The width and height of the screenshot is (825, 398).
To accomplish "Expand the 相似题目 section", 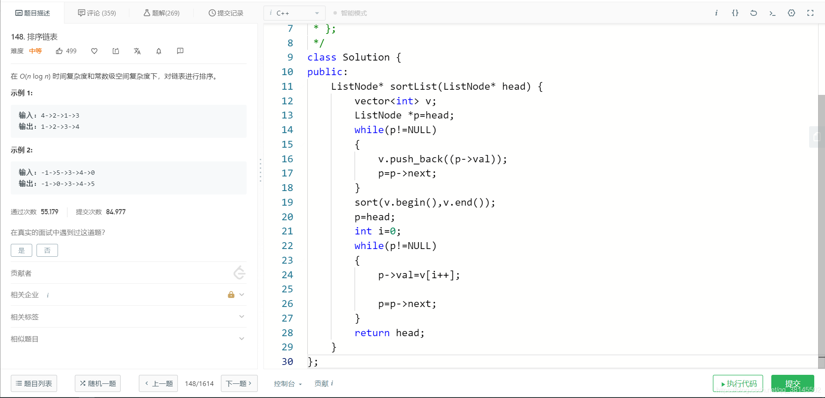I will (241, 338).
